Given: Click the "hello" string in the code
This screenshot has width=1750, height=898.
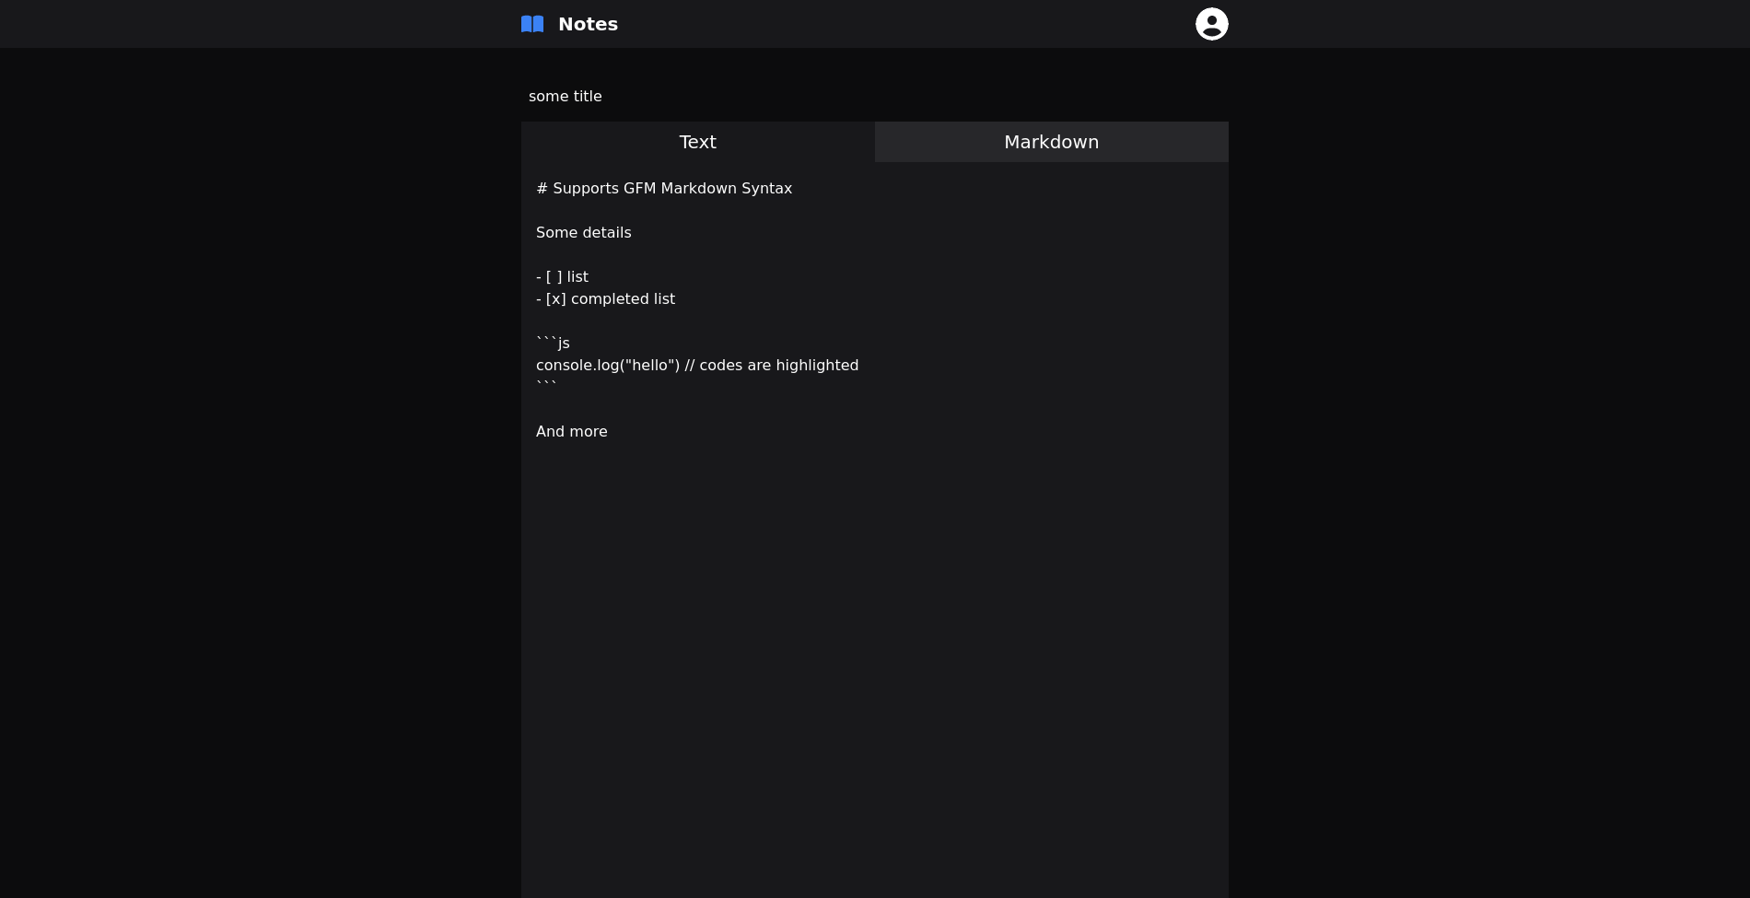Looking at the screenshot, I should (649, 365).
